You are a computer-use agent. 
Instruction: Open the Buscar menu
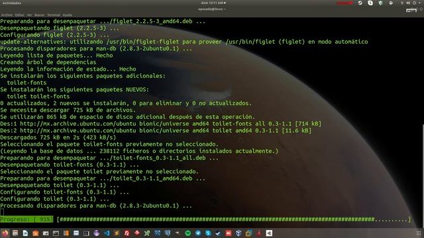point(40,15)
